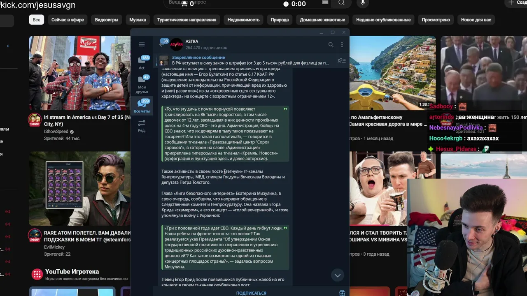Open the dct chat folder
Image resolution: width=527 pixels, height=296 pixels.
(x=142, y=63)
